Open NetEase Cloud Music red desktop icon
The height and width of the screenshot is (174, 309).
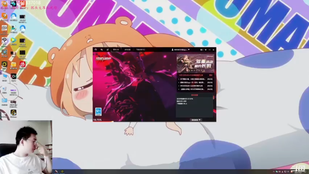tap(22, 65)
